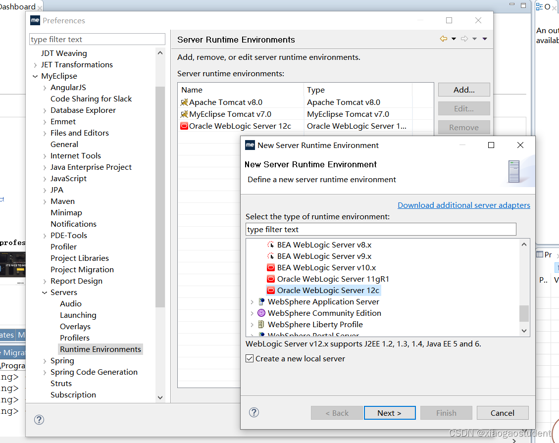Select Notifications tree item
Image resolution: width=559 pixels, height=443 pixels.
[73, 224]
